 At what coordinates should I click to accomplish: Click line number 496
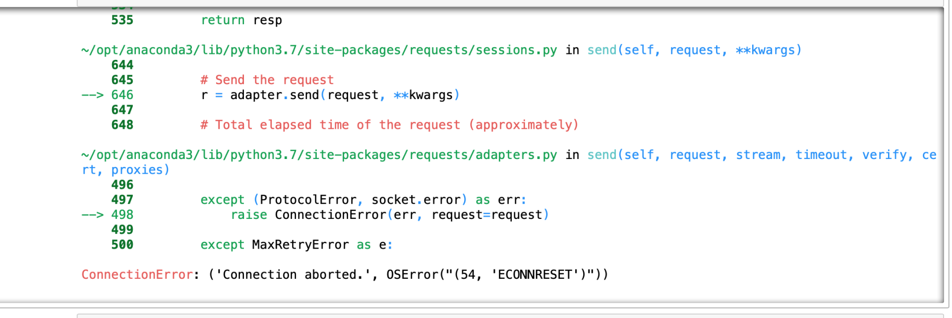coord(122,185)
